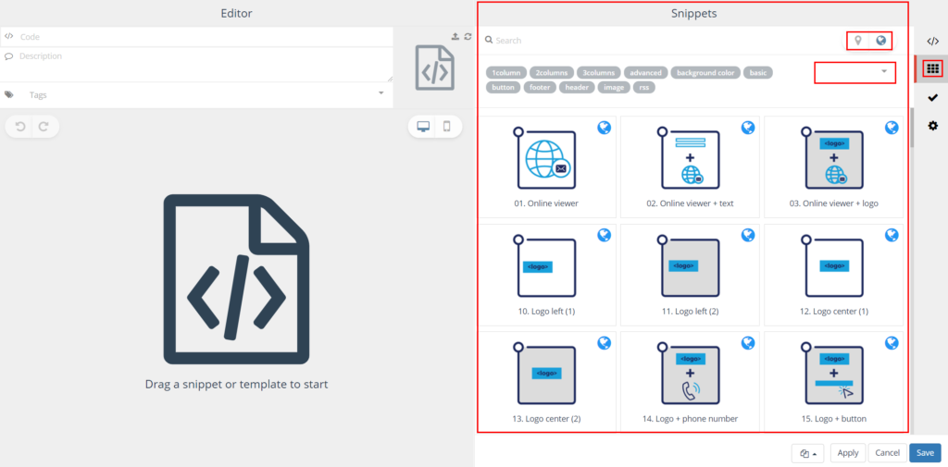Open the empty dropdown beside the snippet tags

click(854, 72)
